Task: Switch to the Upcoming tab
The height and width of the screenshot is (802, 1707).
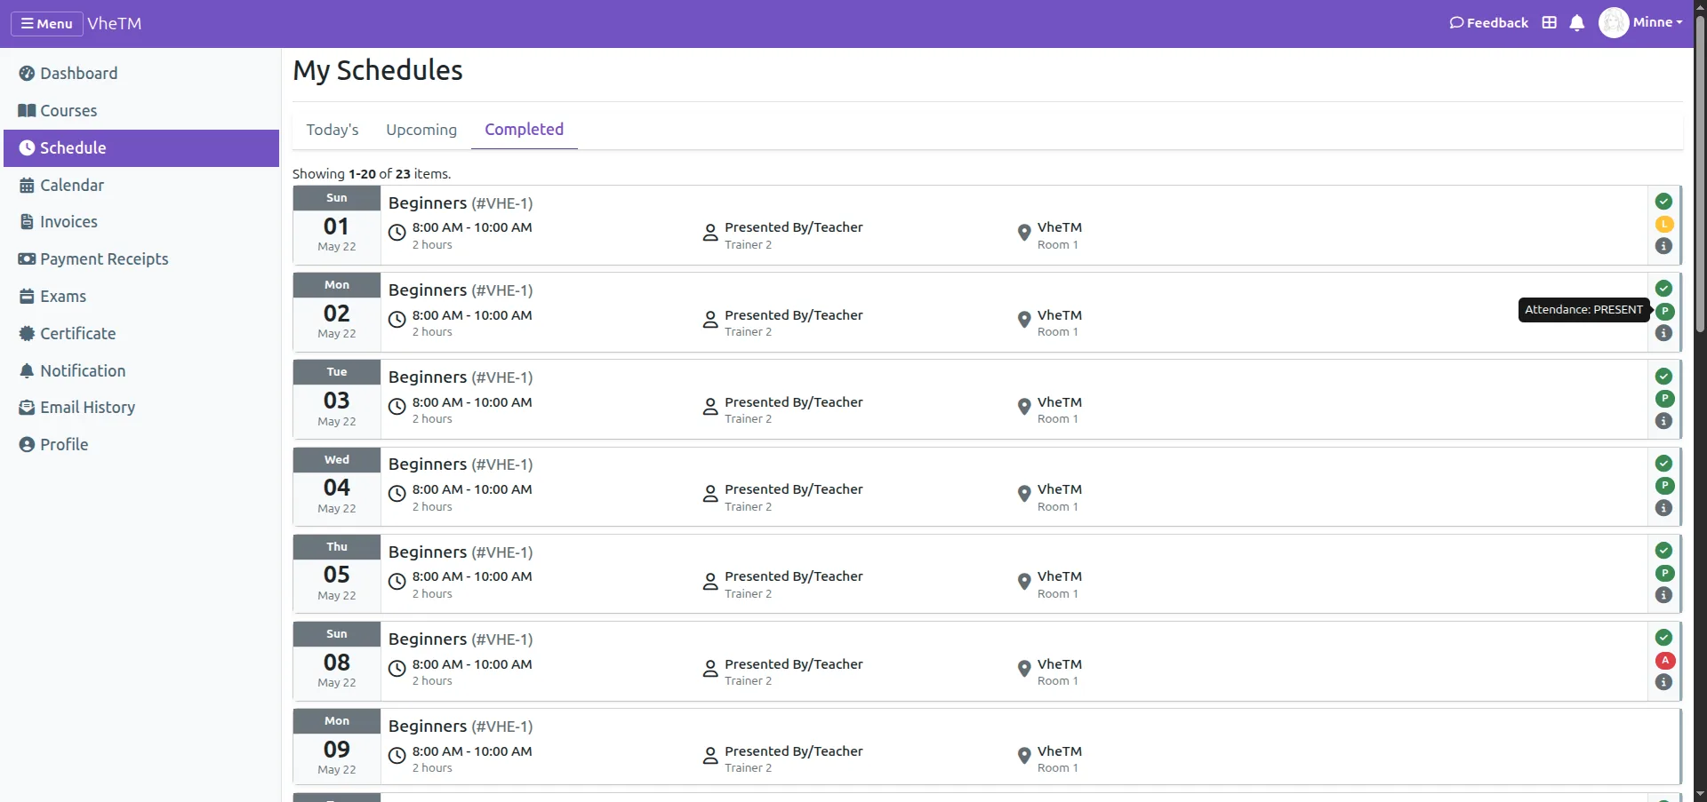Action: coord(421,130)
